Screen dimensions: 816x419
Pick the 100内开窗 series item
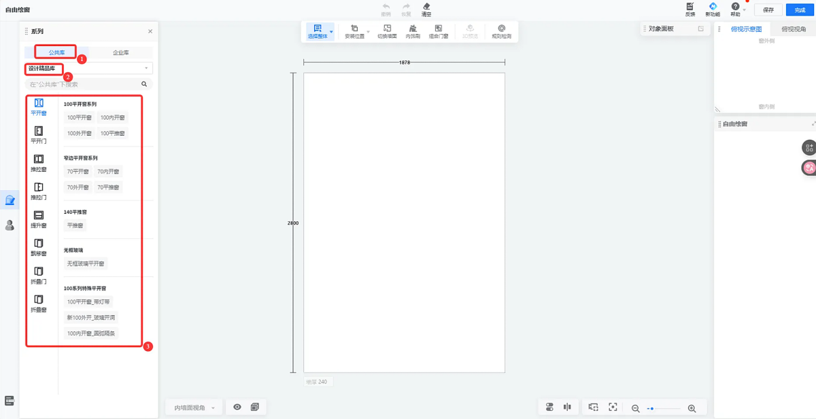112,117
